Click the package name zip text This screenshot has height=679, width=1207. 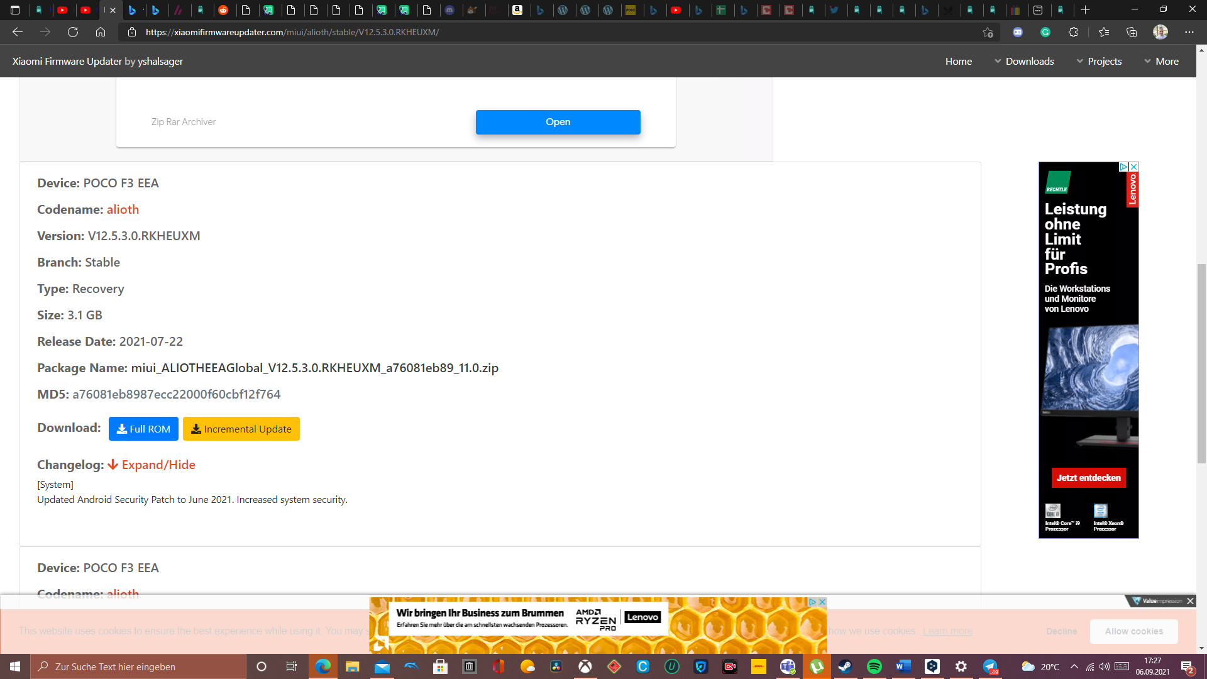point(314,368)
